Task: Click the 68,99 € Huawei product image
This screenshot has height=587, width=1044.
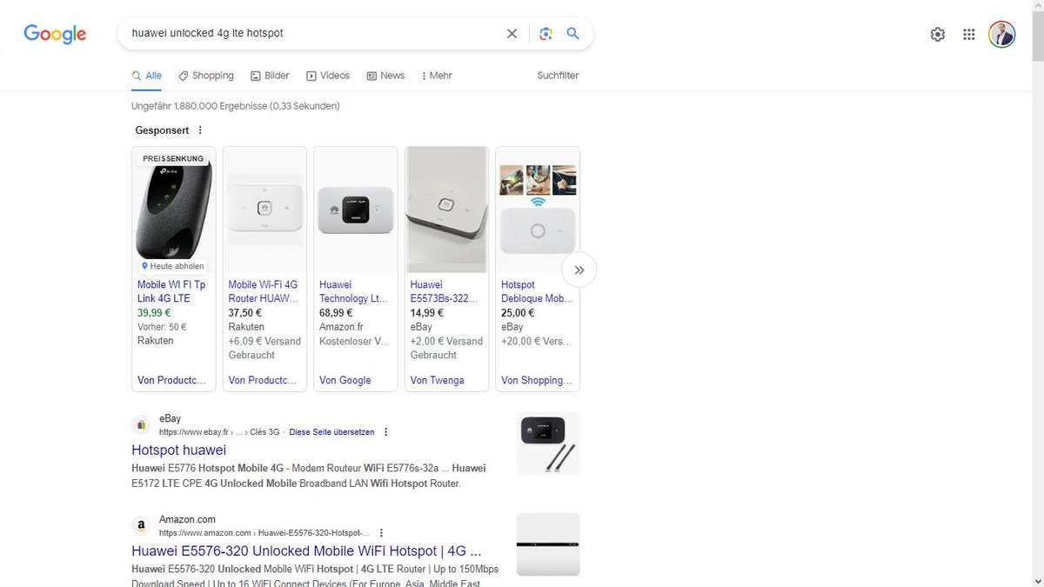Action: point(356,210)
